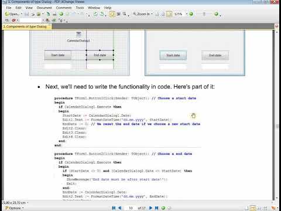Screen dimensions: 281x211
Task: Open the Tools menu
Action: coord(80,8)
